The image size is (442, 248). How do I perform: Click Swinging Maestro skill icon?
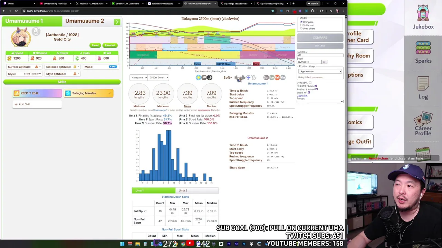coord(68,93)
